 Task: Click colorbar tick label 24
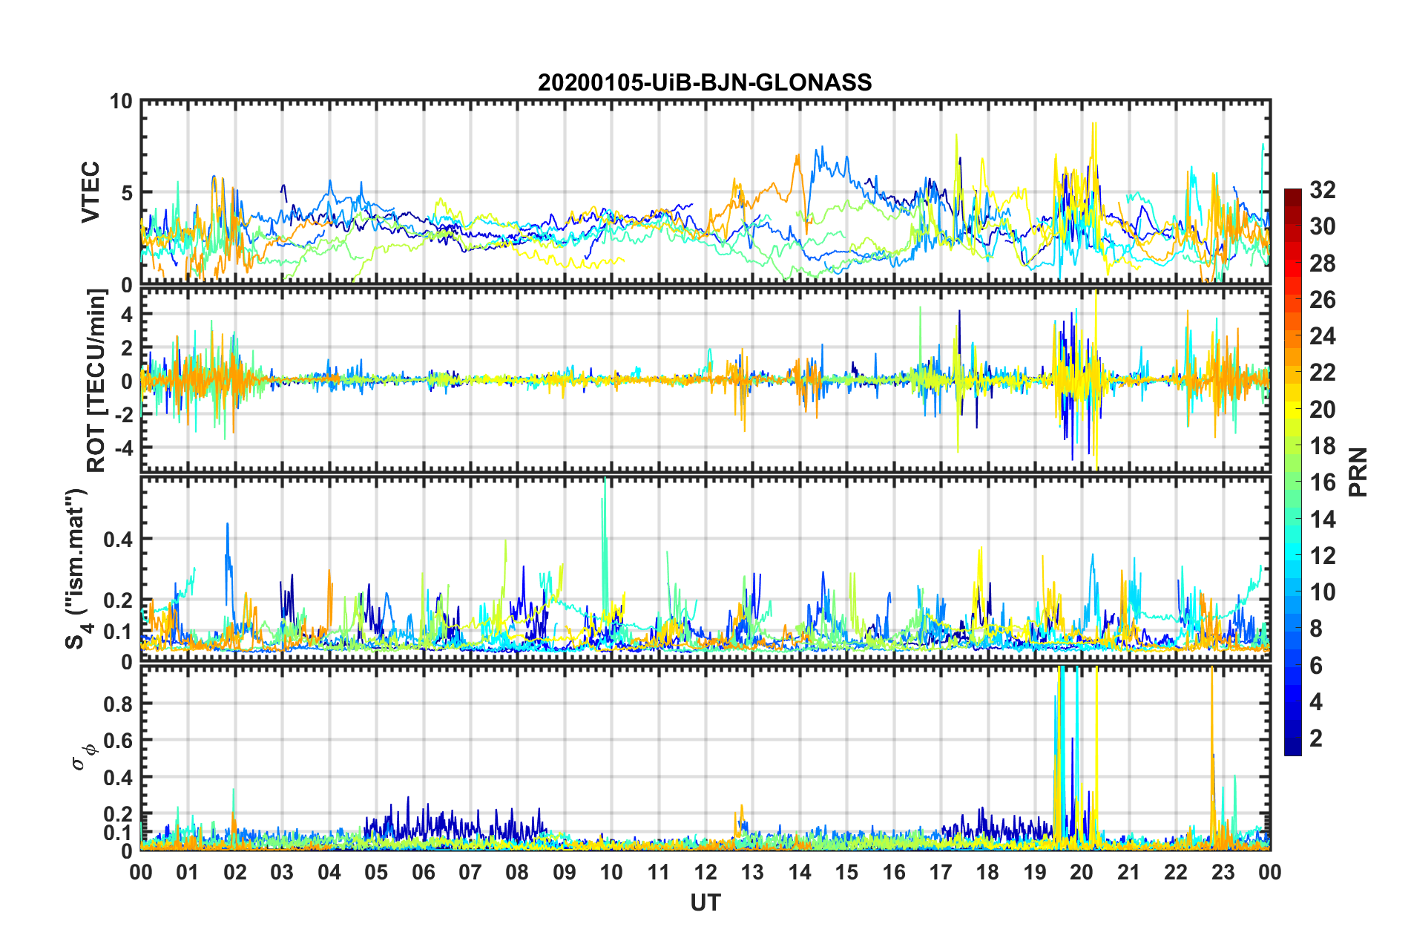(1322, 336)
